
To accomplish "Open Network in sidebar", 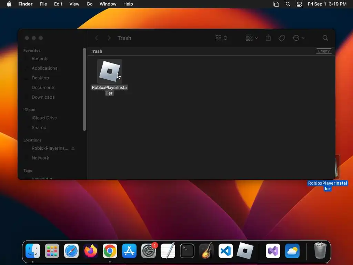I will pyautogui.click(x=40, y=158).
